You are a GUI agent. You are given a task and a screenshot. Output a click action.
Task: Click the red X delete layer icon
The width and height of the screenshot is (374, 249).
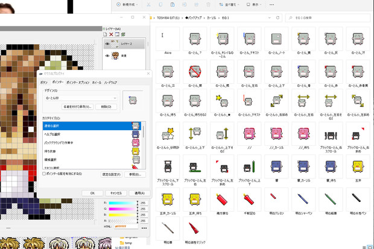click(111, 34)
